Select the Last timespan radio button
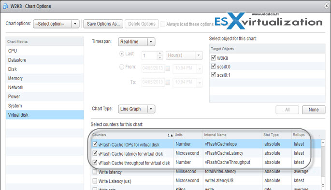The image size is (331, 190). tap(122, 54)
